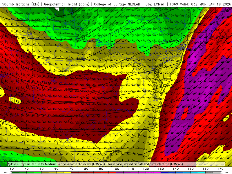Image resolution: width=232 pixels, height=174 pixels.
Task: Click the 5160 height contour label
Action: point(39,20)
